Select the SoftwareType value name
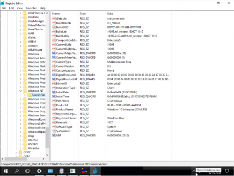The height and width of the screenshot is (176, 234). 64,127
